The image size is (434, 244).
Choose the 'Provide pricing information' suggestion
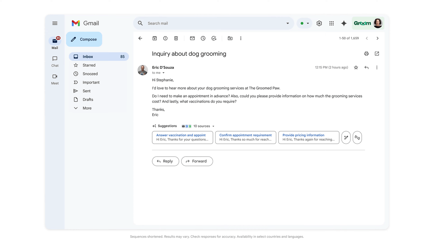point(309,137)
